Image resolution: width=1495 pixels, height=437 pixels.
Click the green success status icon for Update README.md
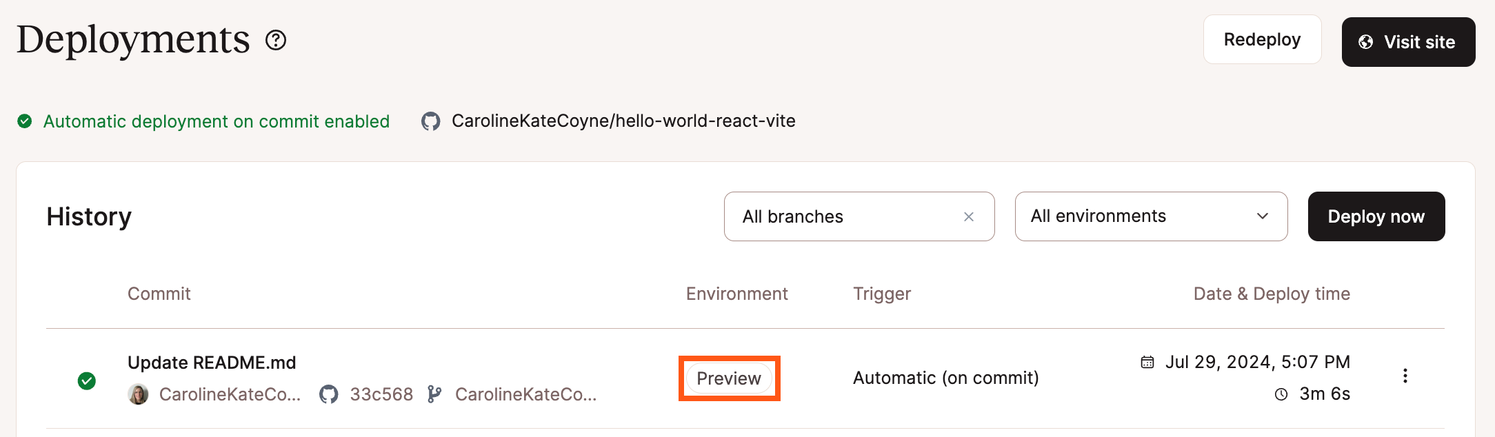click(87, 380)
